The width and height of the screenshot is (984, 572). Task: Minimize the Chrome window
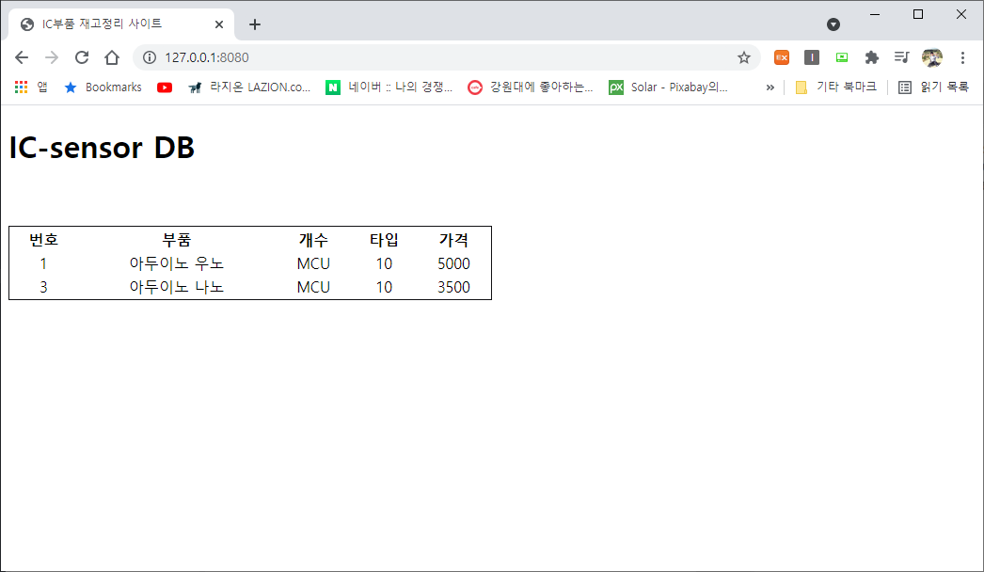click(875, 14)
